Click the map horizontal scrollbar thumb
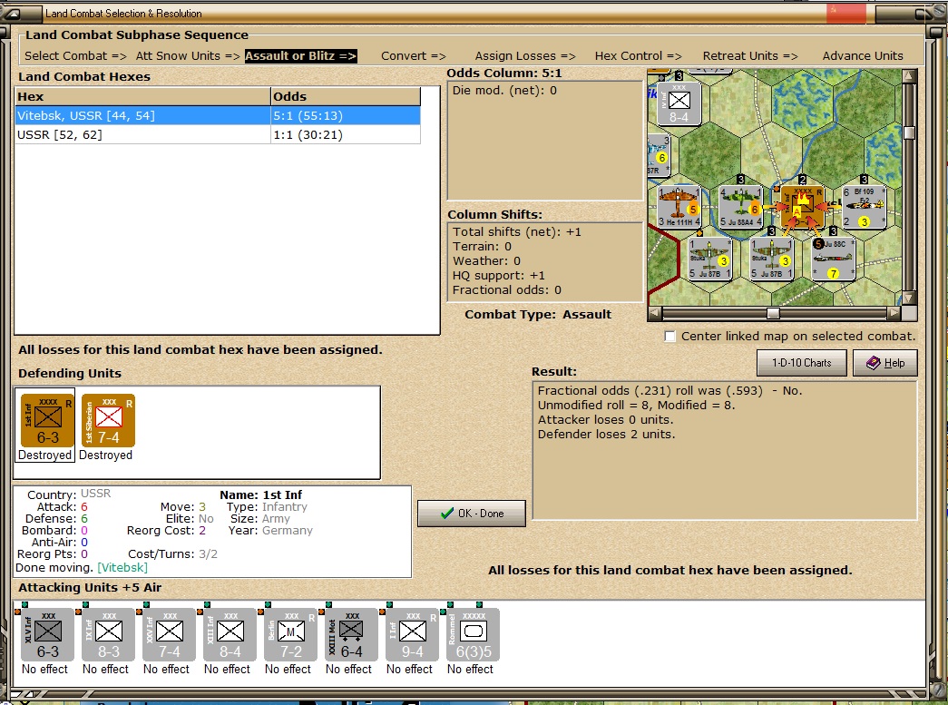Viewport: 948px width, 705px height. pyautogui.click(x=773, y=313)
